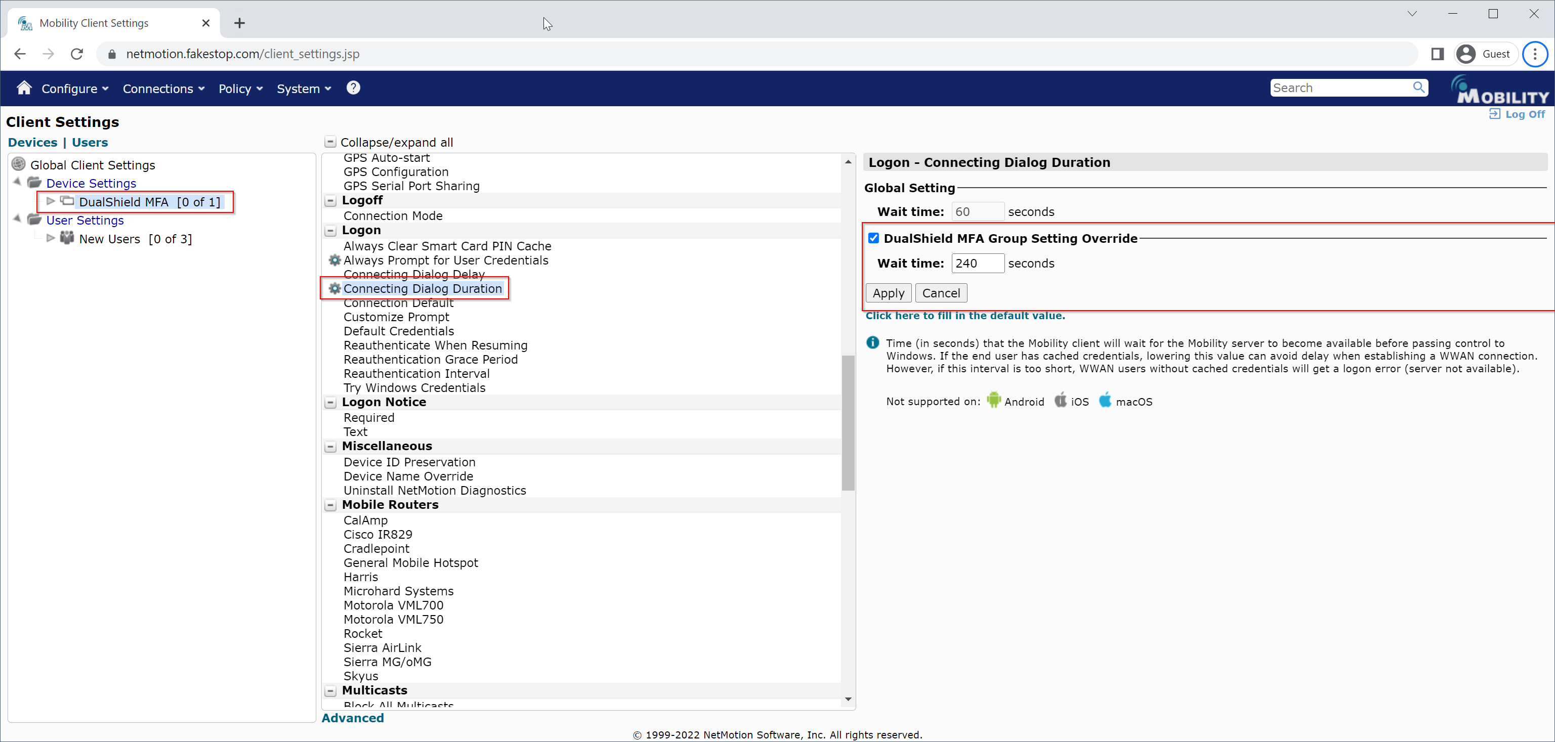Expand the DualShield MFA tree node
This screenshot has height=742, width=1555.
pos(51,201)
